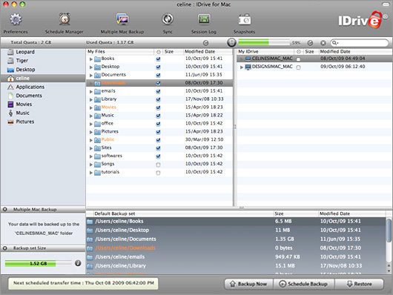Check the DESIGNSIMAC_MAC checkbox

[298, 67]
